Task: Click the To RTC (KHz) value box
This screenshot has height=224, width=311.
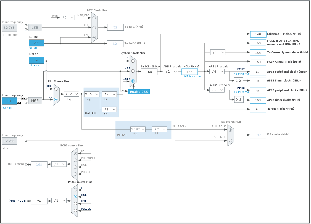Action: tap(115, 27)
